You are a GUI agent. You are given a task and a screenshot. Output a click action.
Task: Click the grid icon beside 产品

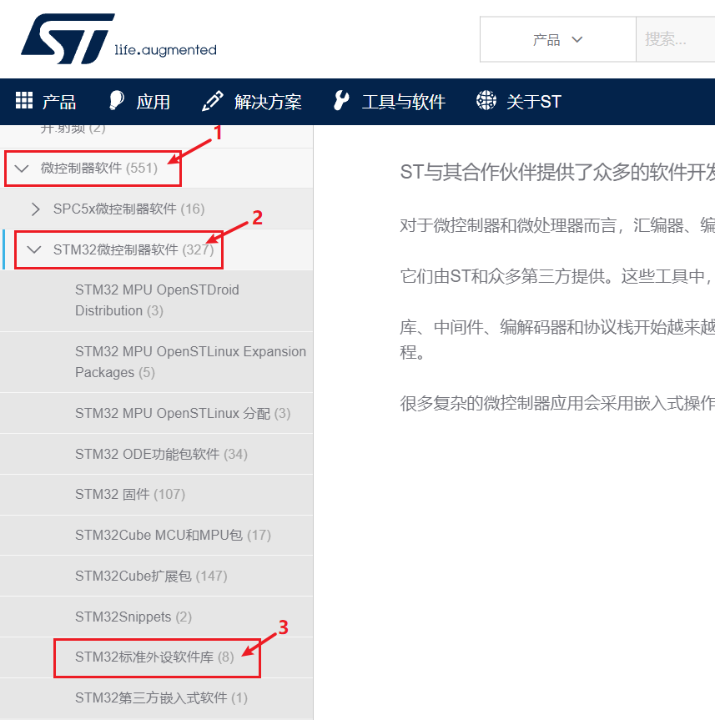[24, 100]
